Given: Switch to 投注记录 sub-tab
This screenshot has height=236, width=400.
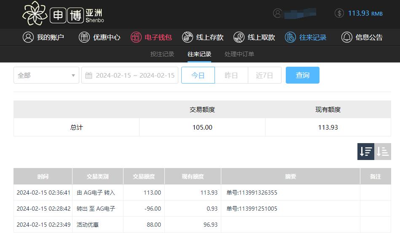Looking at the screenshot, I should point(162,54).
